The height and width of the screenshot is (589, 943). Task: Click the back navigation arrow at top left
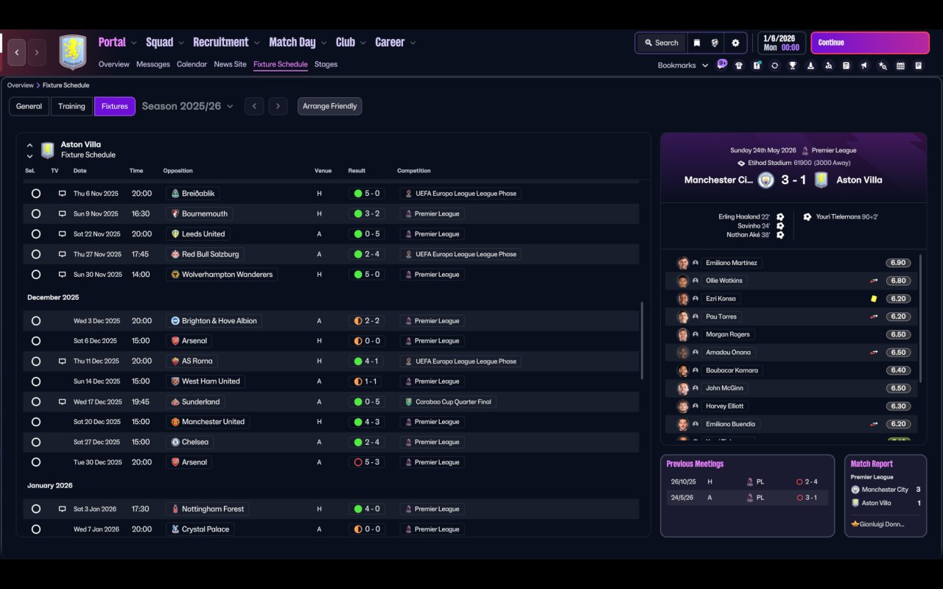point(17,52)
